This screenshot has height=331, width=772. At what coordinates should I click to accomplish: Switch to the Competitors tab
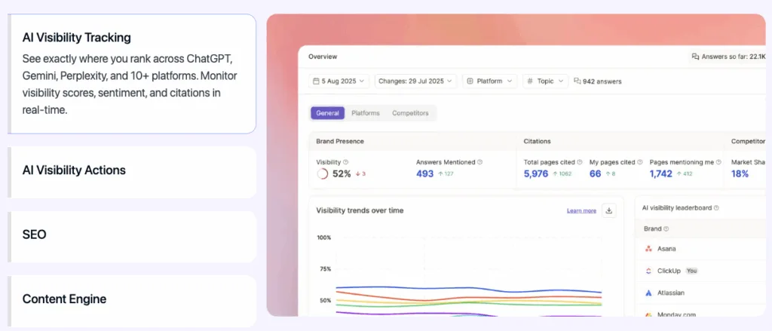[x=410, y=113]
